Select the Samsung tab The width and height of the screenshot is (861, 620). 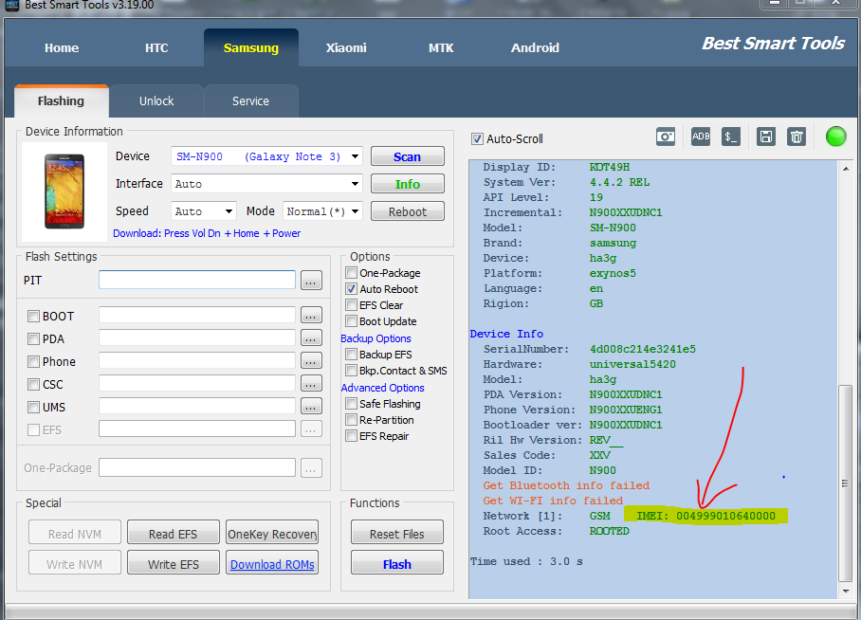pos(251,47)
